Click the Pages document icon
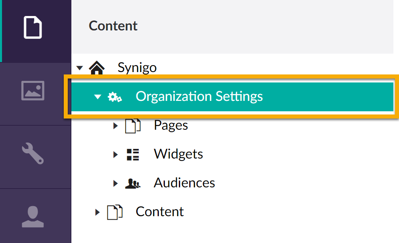This screenshot has width=399, height=243. [x=133, y=126]
